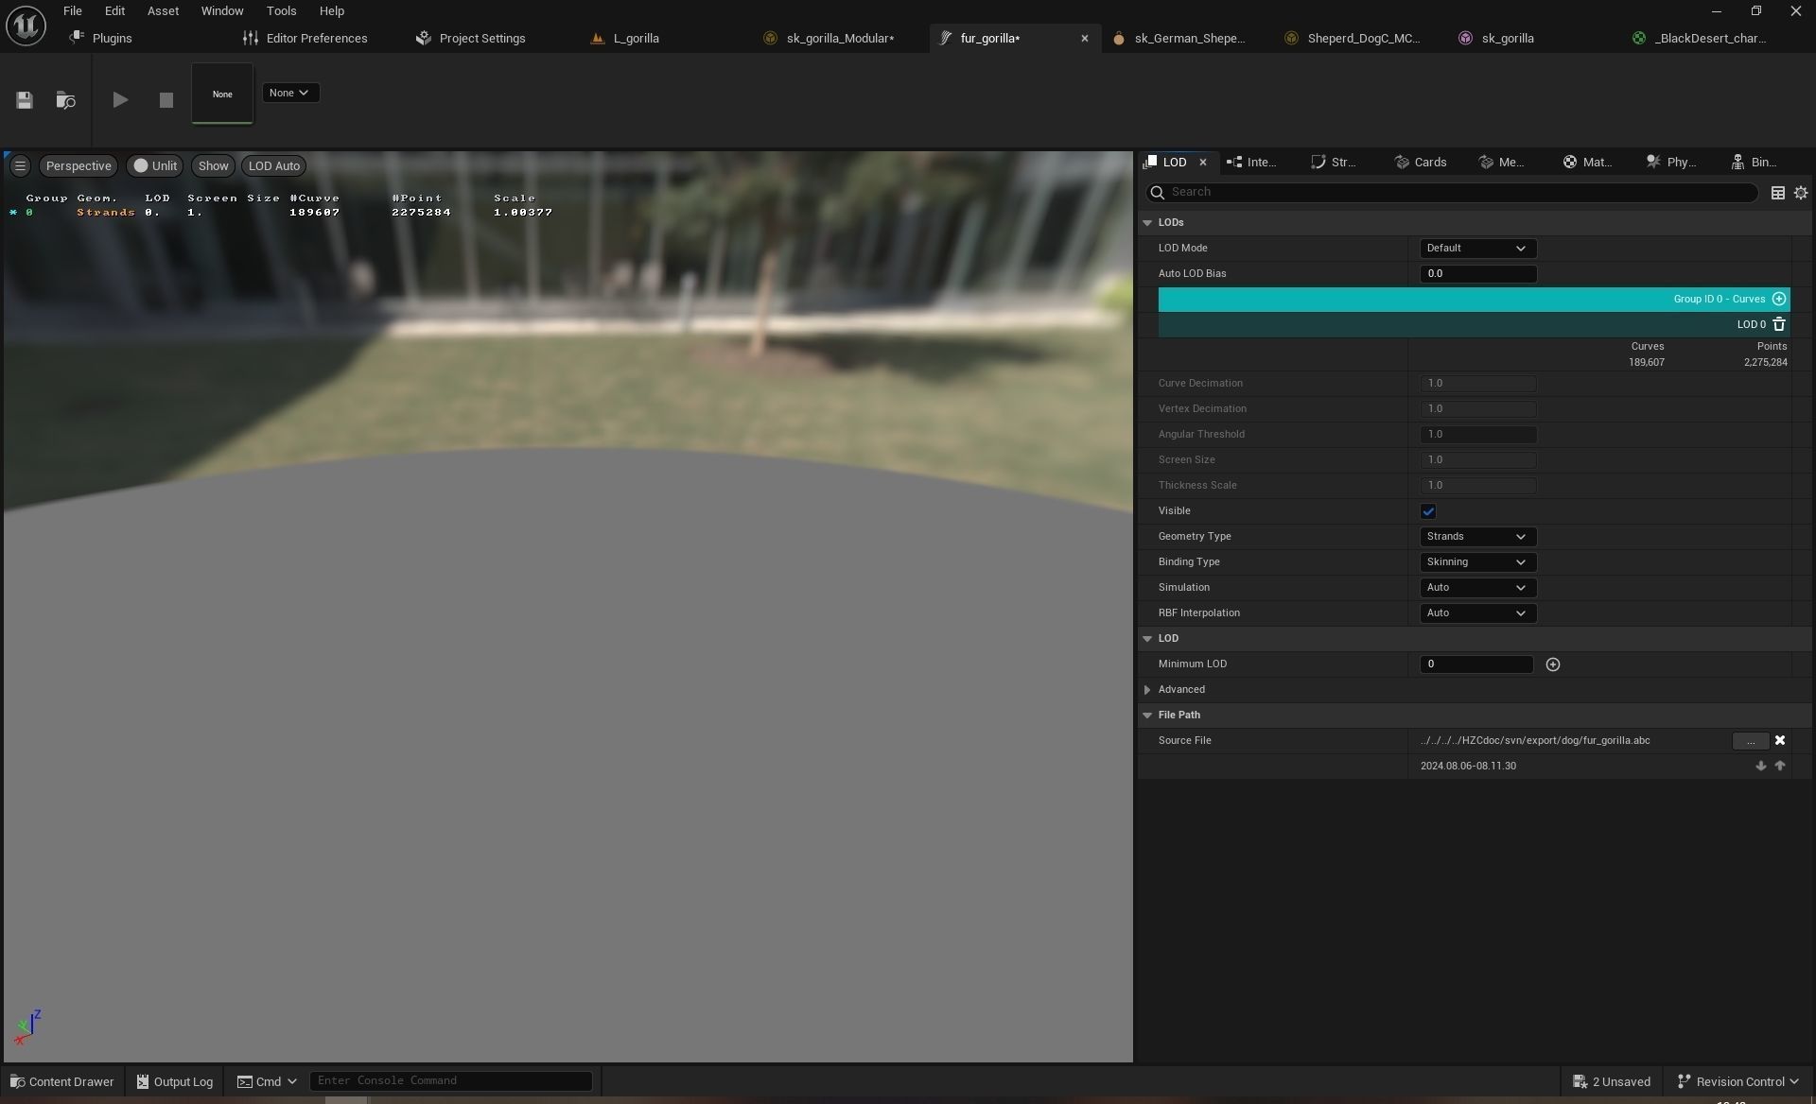Click the Minimum LOD plus icon
This screenshot has width=1816, height=1104.
point(1552,664)
